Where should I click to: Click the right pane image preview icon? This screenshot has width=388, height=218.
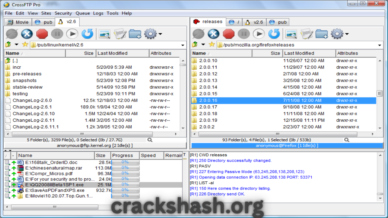[291, 34]
